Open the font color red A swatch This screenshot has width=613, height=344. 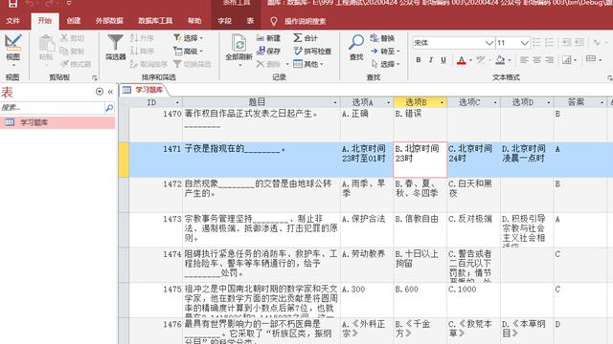(x=462, y=60)
